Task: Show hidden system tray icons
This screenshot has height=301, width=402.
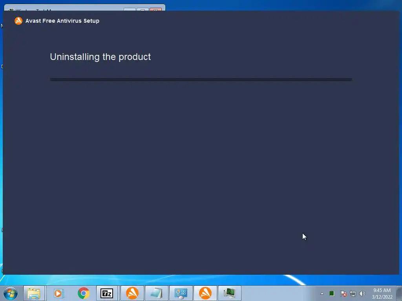Action: click(x=322, y=294)
